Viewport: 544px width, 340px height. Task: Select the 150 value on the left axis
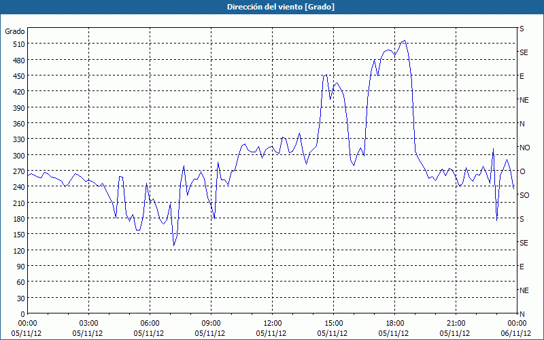pos(19,235)
